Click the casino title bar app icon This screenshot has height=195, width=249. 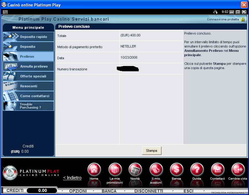(4, 5)
